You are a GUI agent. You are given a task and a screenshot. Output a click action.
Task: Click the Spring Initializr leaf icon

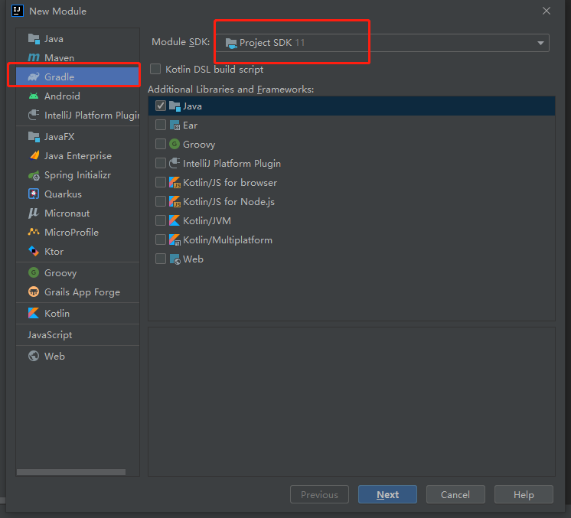point(34,175)
